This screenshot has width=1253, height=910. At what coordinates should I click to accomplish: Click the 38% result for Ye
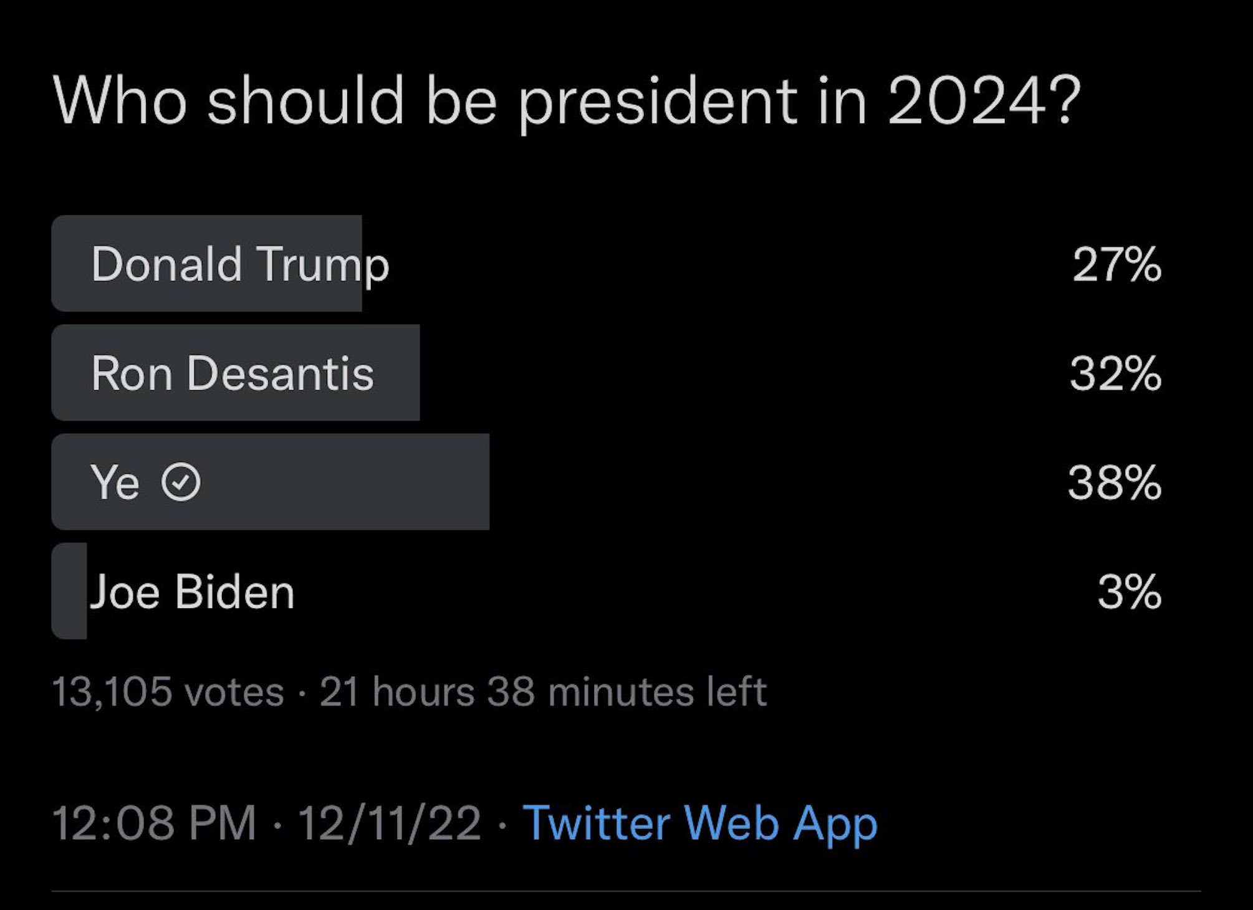coord(1115,483)
